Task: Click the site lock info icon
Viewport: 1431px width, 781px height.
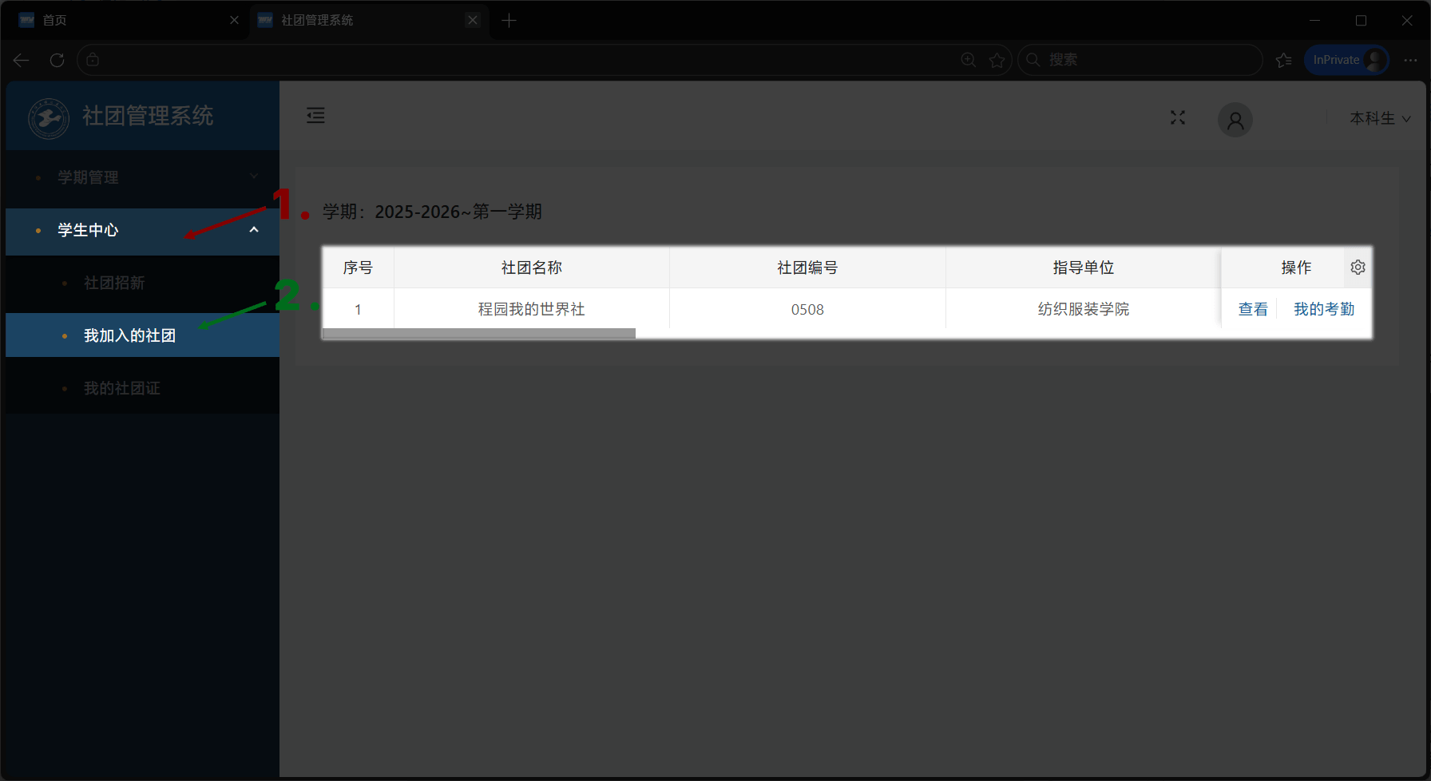Action: pos(93,60)
